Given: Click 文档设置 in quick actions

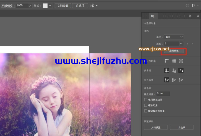Looking at the screenshot, I should [156, 127].
